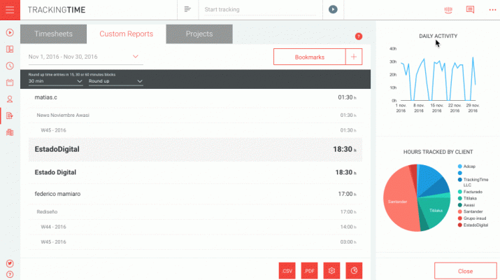Screen dimensions: 500x280
Task: Click the Santander slice of the pie chart
Action: [x=399, y=201]
